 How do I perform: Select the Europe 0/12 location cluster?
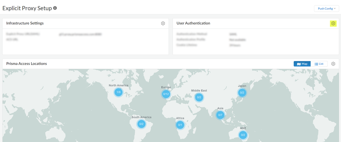(x=166, y=94)
